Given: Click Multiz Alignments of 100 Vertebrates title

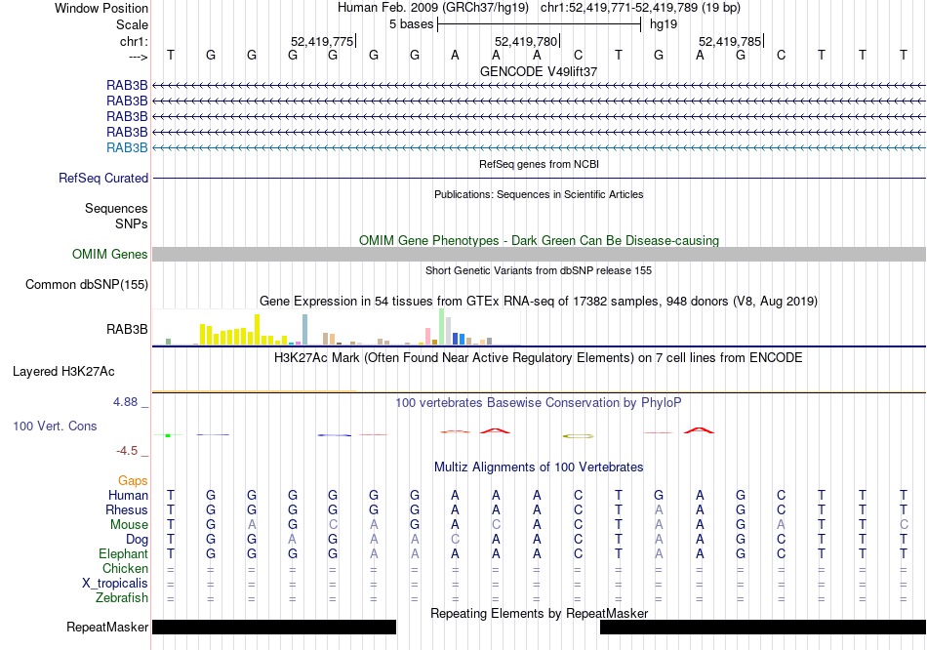Looking at the screenshot, I should click(539, 467).
